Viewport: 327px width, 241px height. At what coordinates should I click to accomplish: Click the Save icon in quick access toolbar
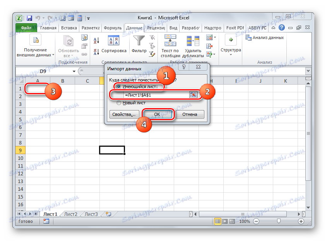29,18
